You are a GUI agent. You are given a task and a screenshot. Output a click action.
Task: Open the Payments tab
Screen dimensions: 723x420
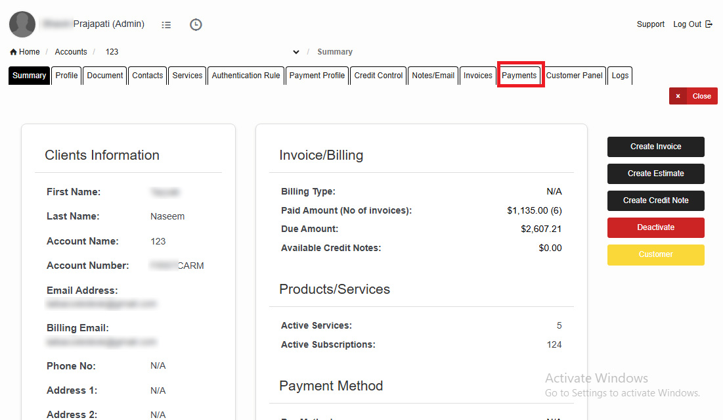(x=519, y=76)
